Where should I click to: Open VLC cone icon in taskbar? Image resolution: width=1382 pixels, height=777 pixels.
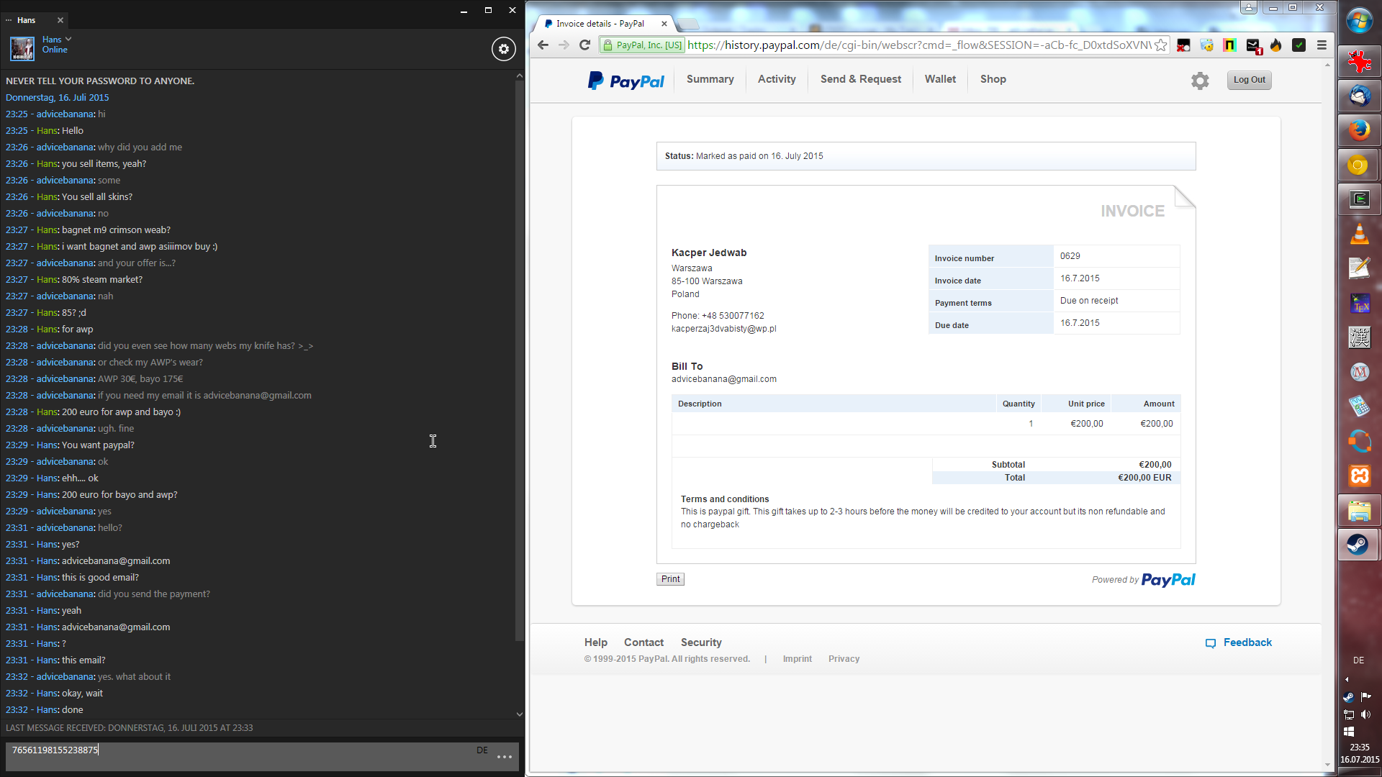pyautogui.click(x=1359, y=235)
